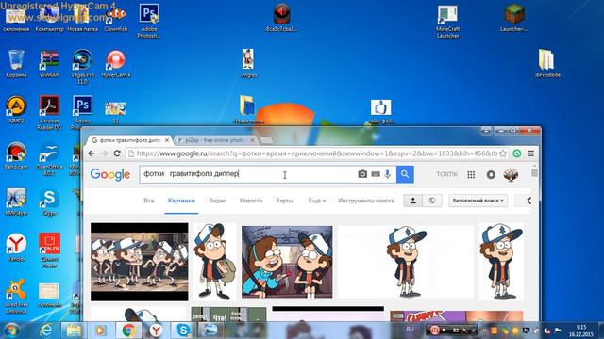Screen dimensions: 604x339
Task: Click the Chrome address bar URL
Action: pos(317,153)
